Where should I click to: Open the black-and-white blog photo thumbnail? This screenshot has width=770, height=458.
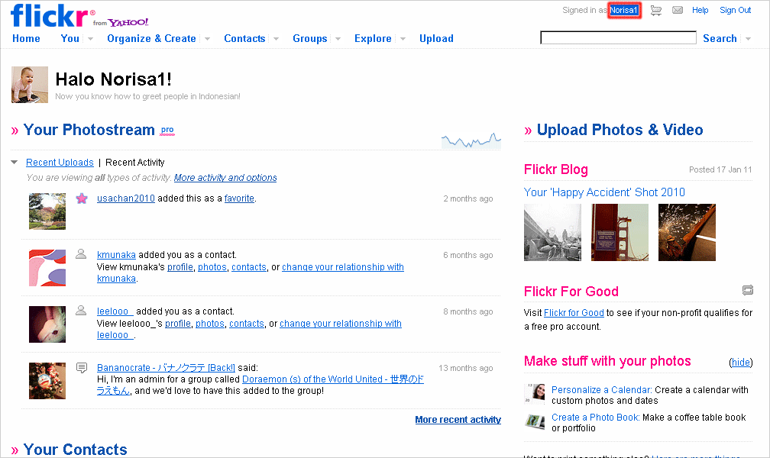coord(552,232)
